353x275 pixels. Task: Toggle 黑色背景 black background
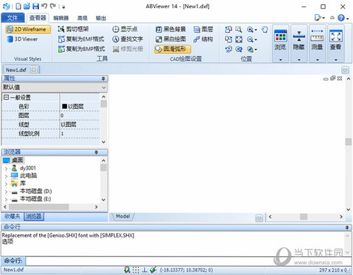[171, 29]
